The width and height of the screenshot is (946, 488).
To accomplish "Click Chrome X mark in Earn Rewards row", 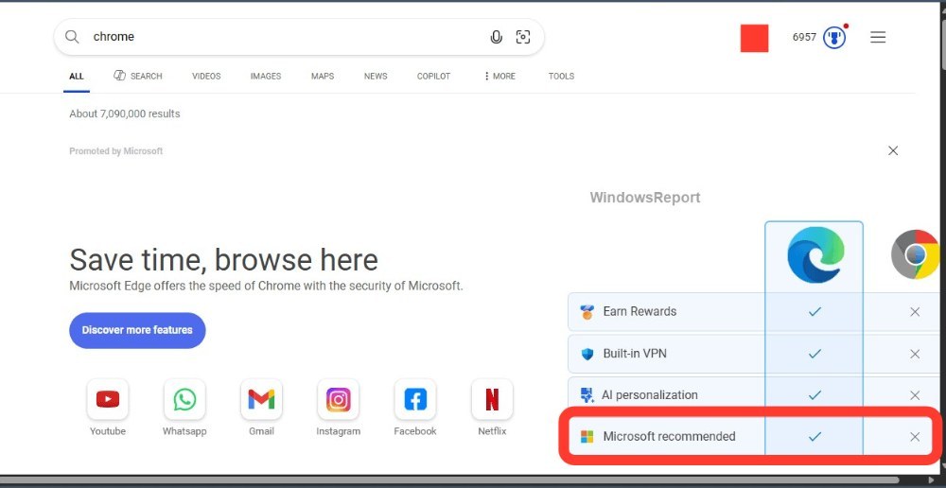I will coord(915,312).
